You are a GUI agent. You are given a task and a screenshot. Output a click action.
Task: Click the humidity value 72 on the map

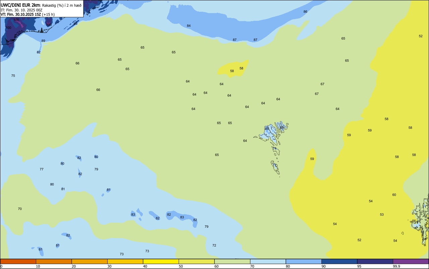coord(214,246)
